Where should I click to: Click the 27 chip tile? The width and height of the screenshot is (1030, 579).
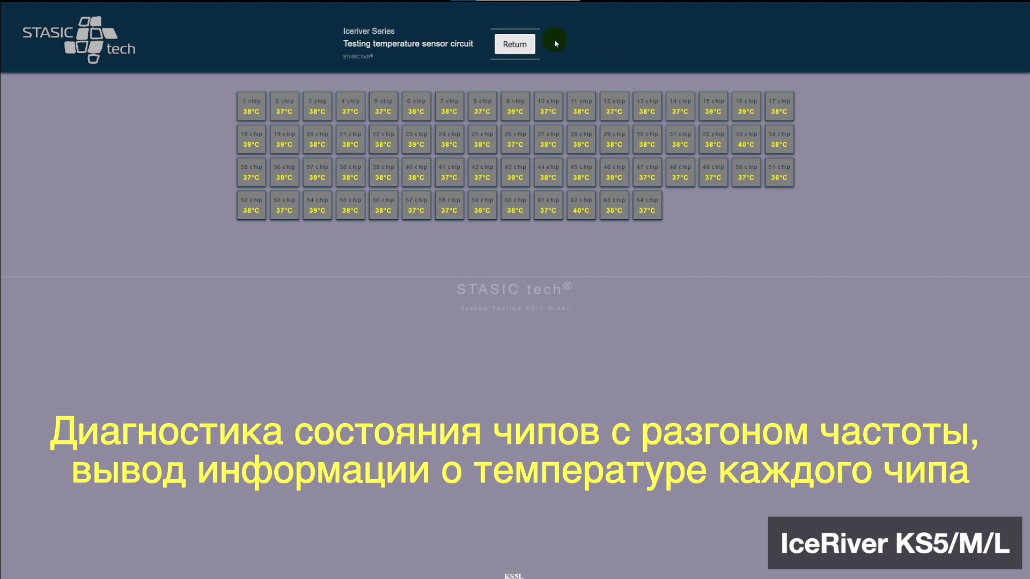pos(548,139)
